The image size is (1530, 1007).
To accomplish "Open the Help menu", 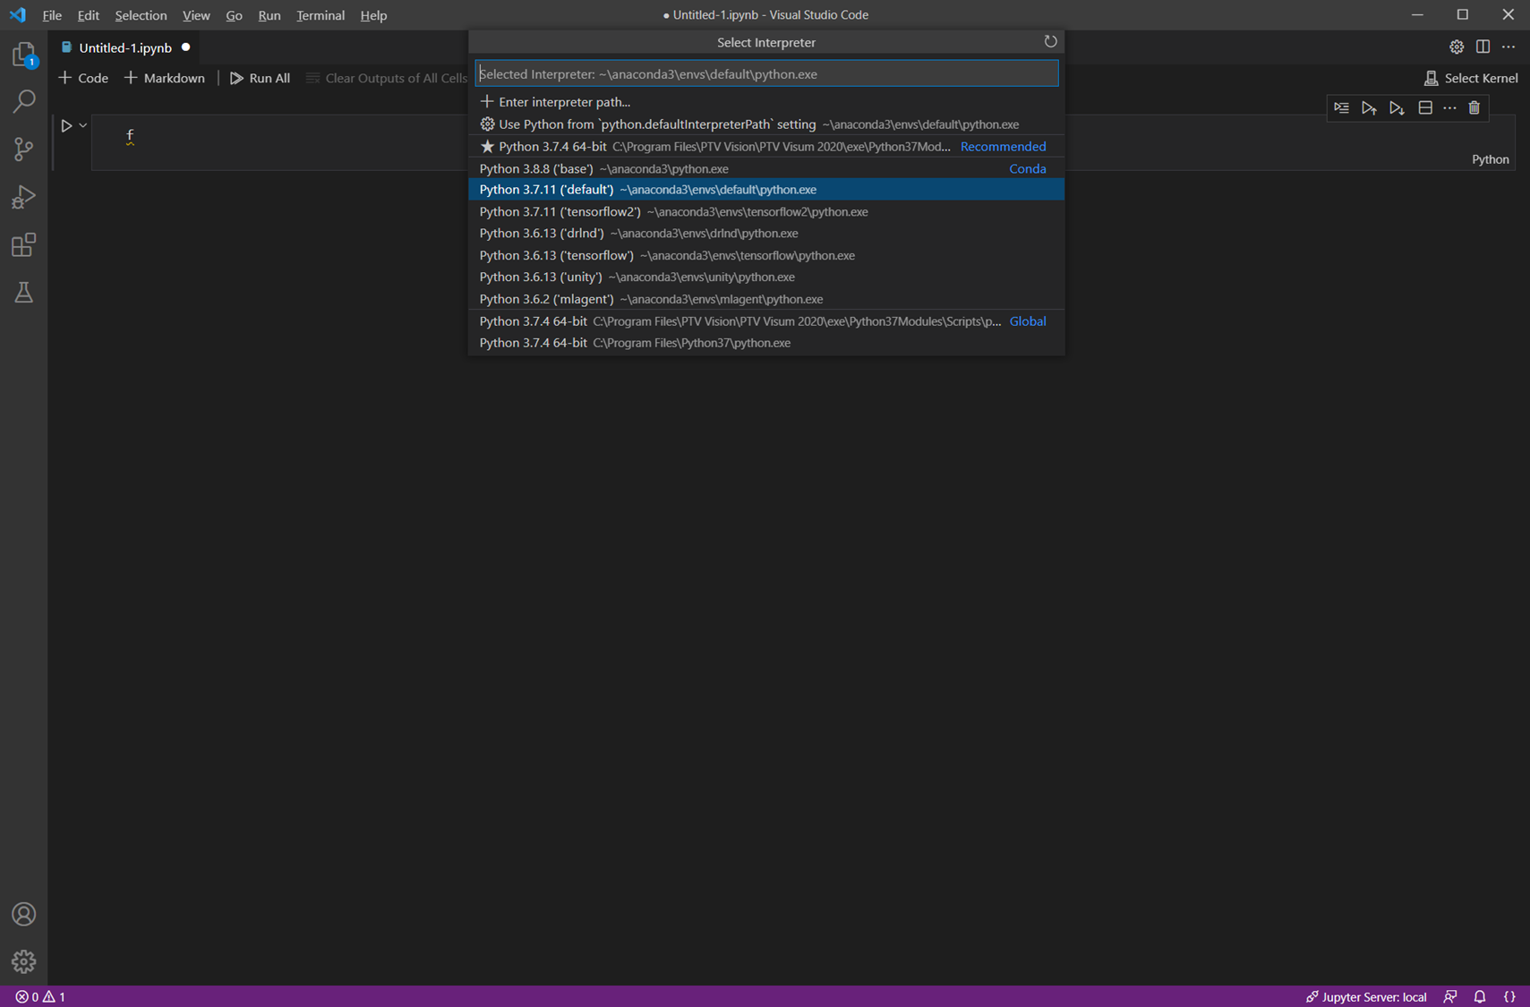I will click(373, 15).
